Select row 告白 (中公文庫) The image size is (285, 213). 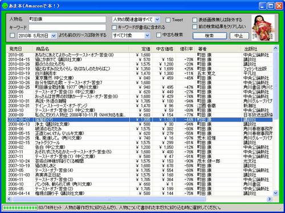tap(140, 147)
